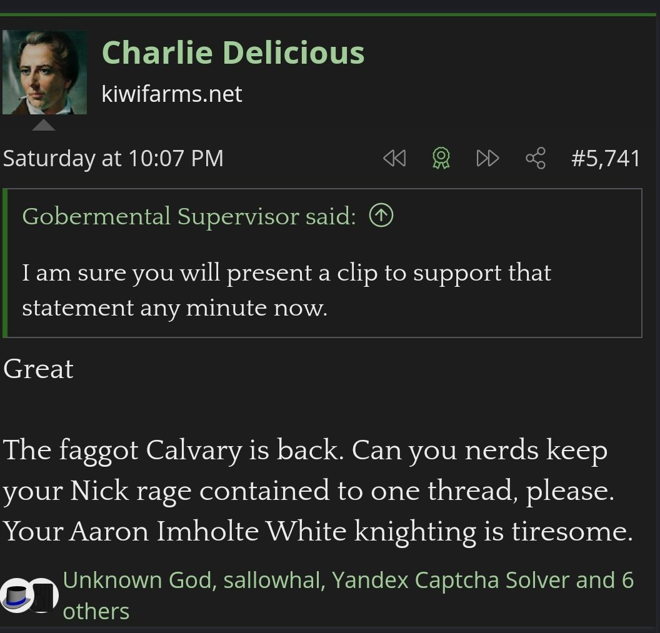Click the black speaker reaction icon
Viewport: 660px width, 633px height.
pyautogui.click(x=44, y=596)
